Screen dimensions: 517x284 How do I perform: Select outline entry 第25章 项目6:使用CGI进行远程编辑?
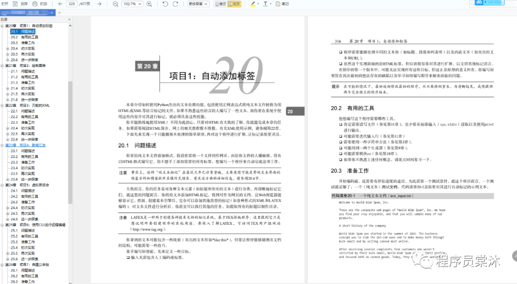35,225
